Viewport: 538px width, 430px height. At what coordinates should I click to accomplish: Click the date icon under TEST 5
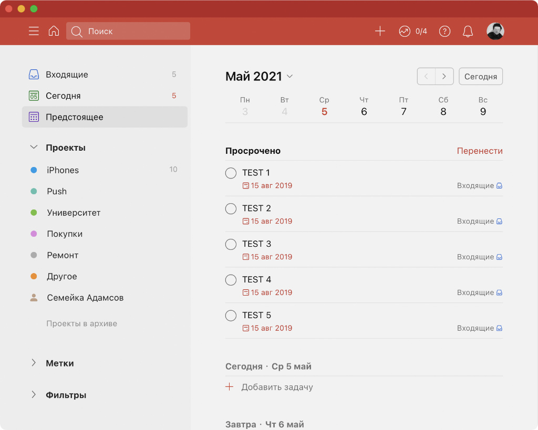246,328
